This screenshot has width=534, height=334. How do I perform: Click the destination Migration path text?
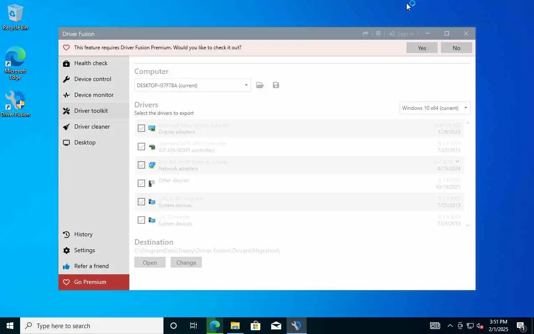(x=207, y=250)
